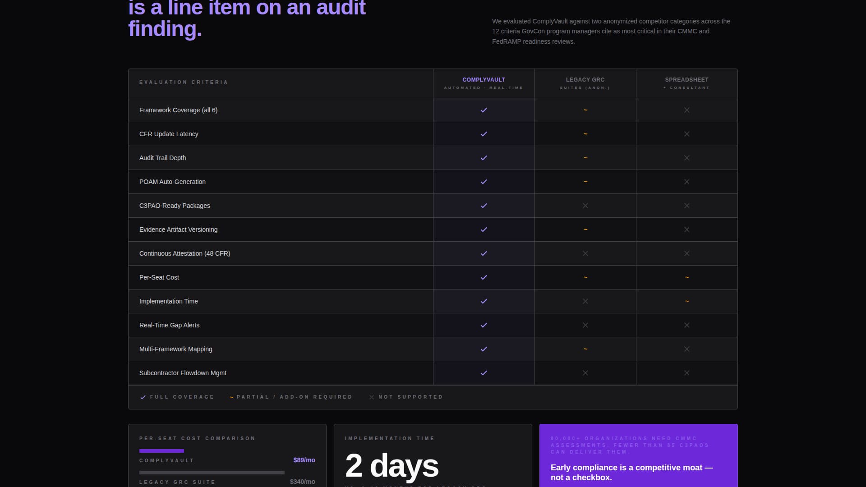Click the $340/mo Legacy GRC price

302,482
